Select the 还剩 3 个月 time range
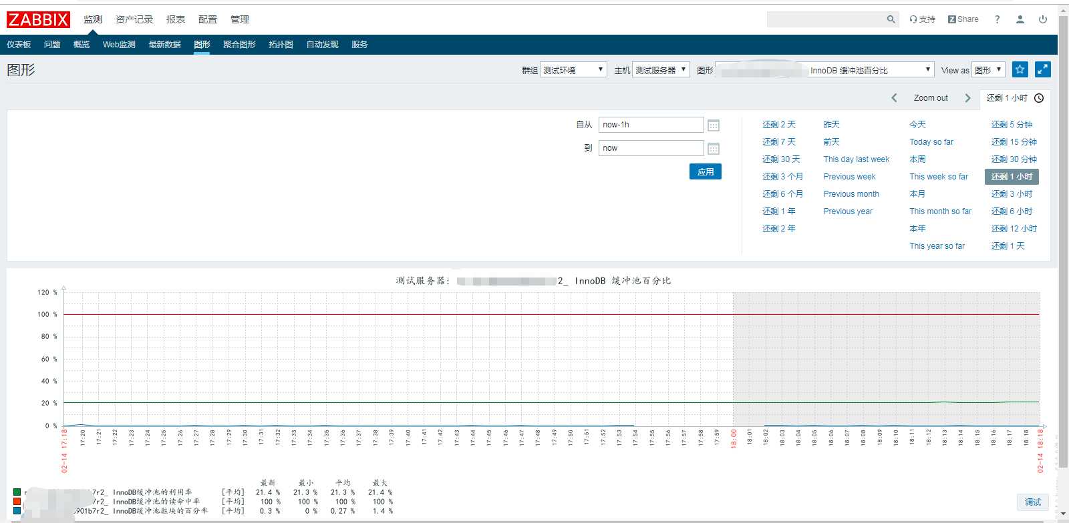 (782, 177)
